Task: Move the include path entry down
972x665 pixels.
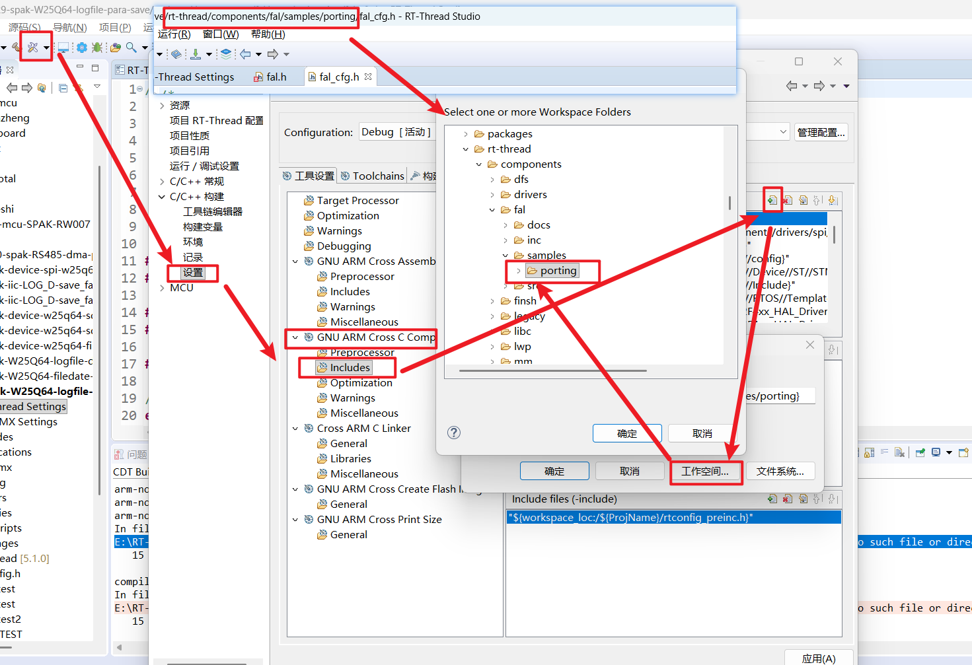Action: (833, 200)
